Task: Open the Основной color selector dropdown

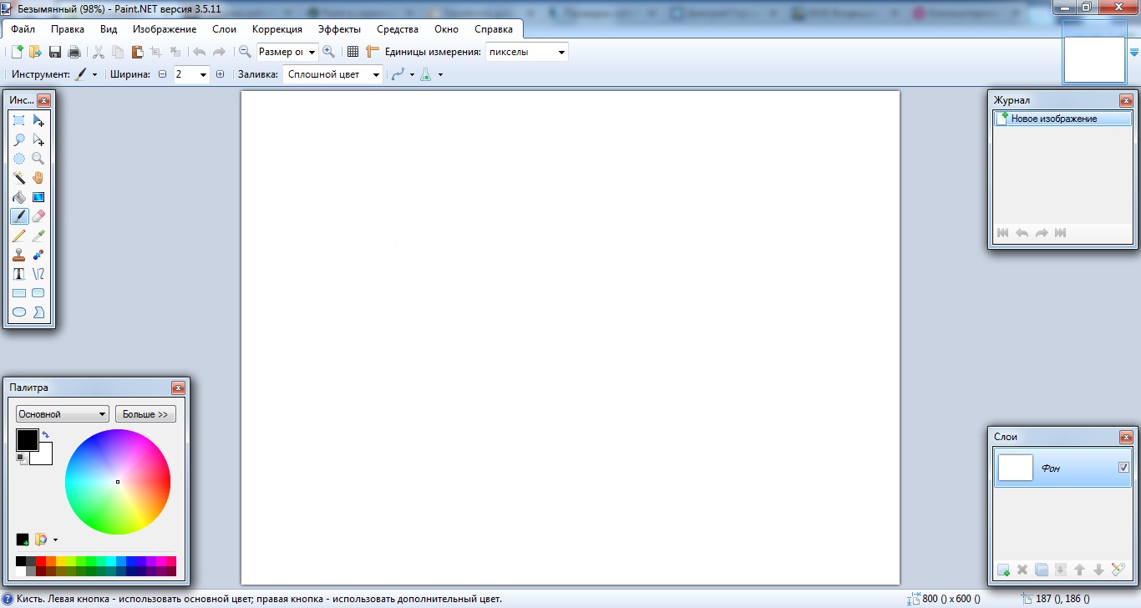Action: pos(63,414)
